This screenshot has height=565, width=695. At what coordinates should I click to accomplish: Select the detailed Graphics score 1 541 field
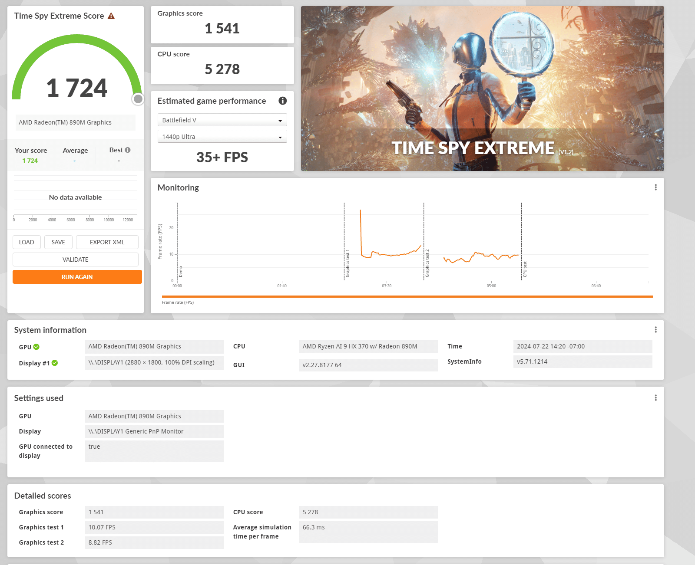154,512
